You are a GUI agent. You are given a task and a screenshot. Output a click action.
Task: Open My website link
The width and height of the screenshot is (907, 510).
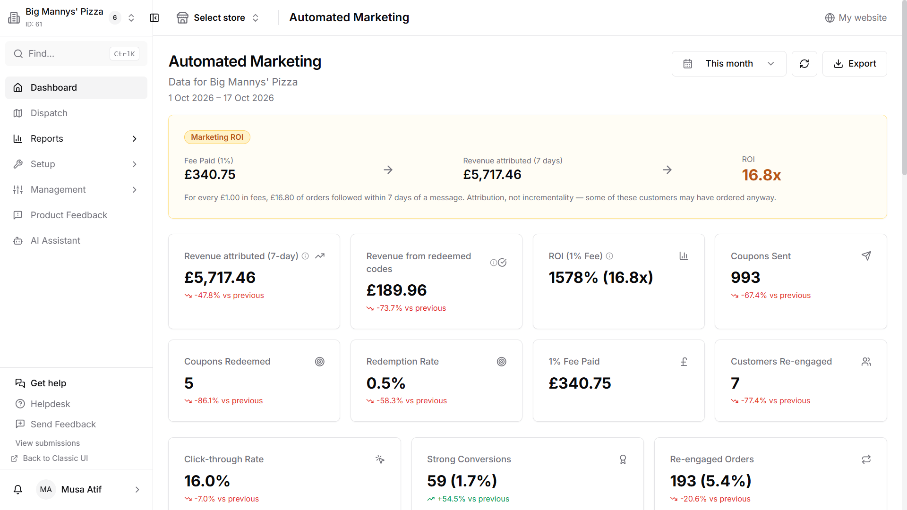(x=856, y=18)
